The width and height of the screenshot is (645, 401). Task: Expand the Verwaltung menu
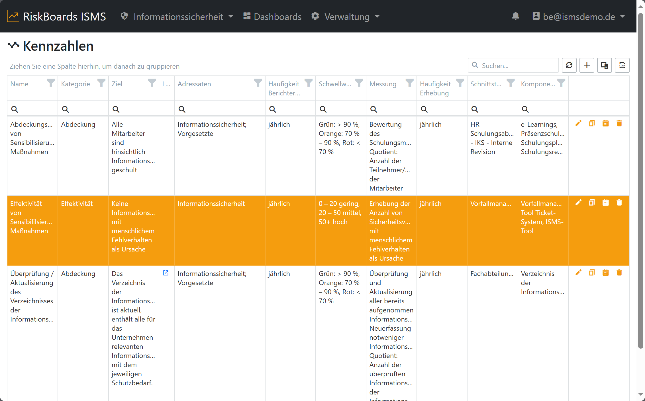pyautogui.click(x=345, y=17)
